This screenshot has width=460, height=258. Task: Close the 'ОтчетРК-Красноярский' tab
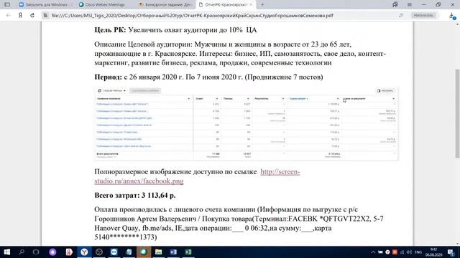(x=251, y=5)
